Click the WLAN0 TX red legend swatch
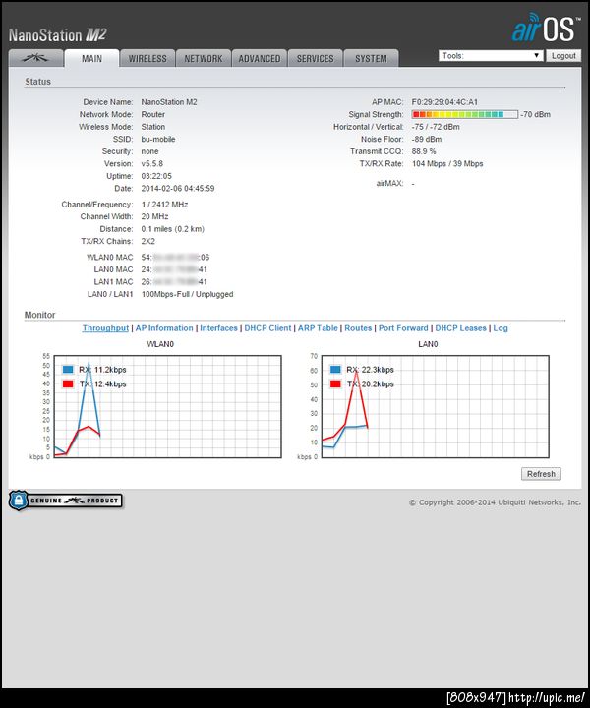Screen dimensions: 590x708 pyautogui.click(x=68, y=383)
